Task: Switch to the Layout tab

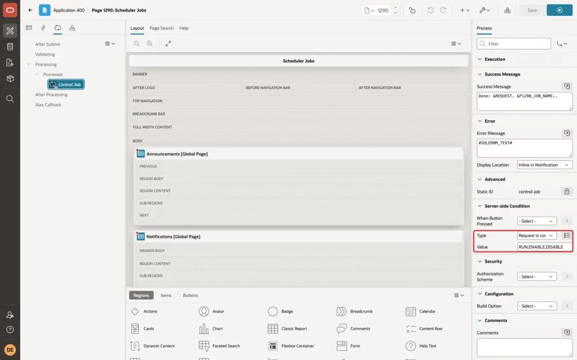Action: pyautogui.click(x=137, y=28)
